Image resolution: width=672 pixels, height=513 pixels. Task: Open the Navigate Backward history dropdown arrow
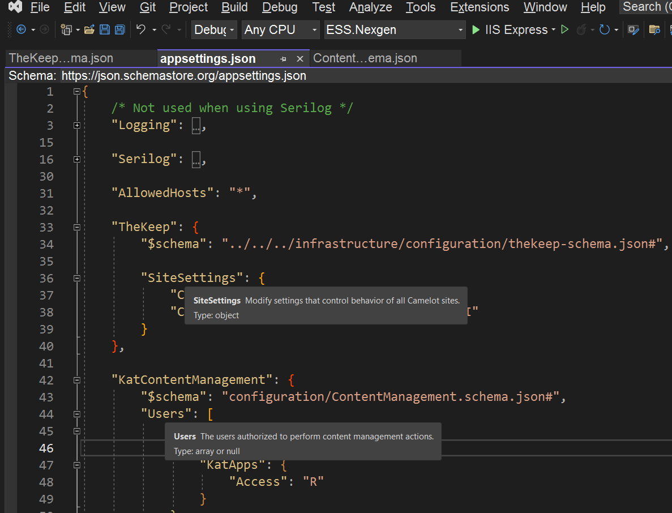pos(33,30)
